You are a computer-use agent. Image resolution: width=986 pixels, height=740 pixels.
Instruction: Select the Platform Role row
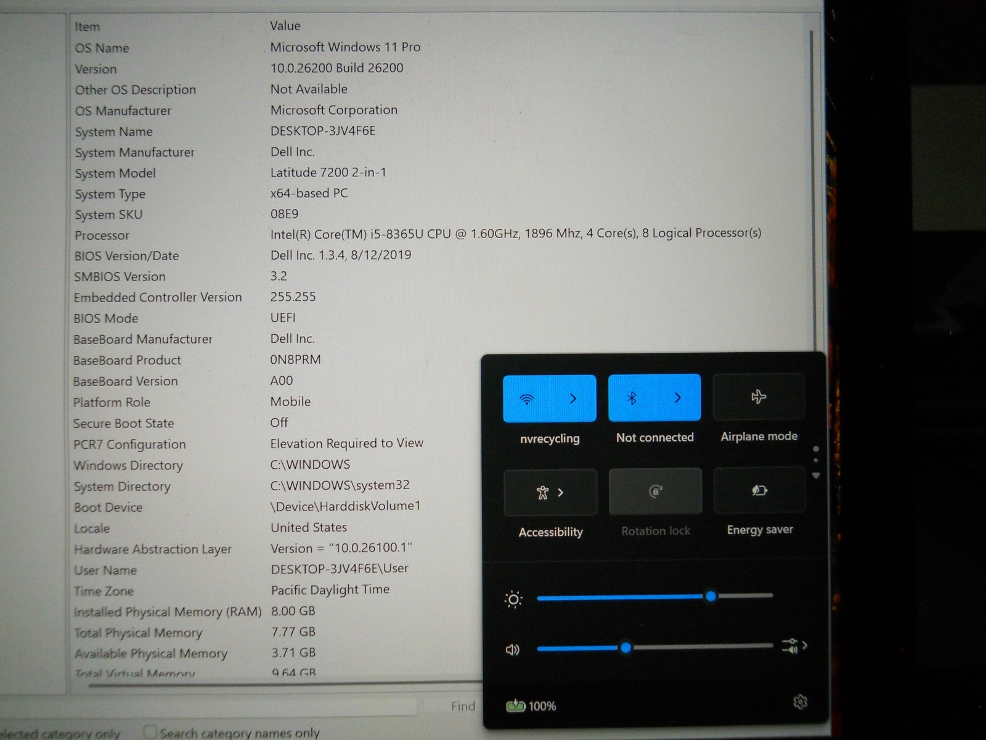click(112, 403)
